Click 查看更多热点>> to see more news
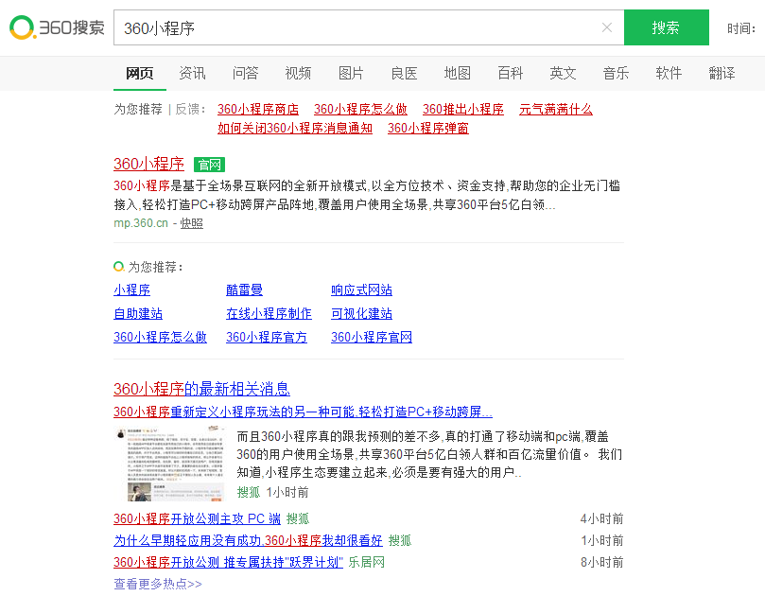This screenshot has width=765, height=596. click(x=158, y=584)
